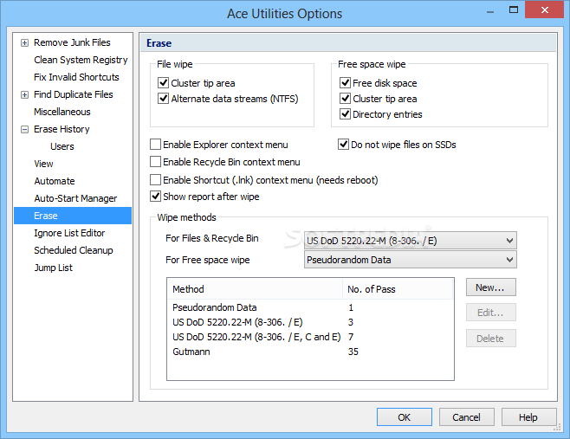570x439 pixels.
Task: Select Jump List in the tree
Action: click(54, 268)
